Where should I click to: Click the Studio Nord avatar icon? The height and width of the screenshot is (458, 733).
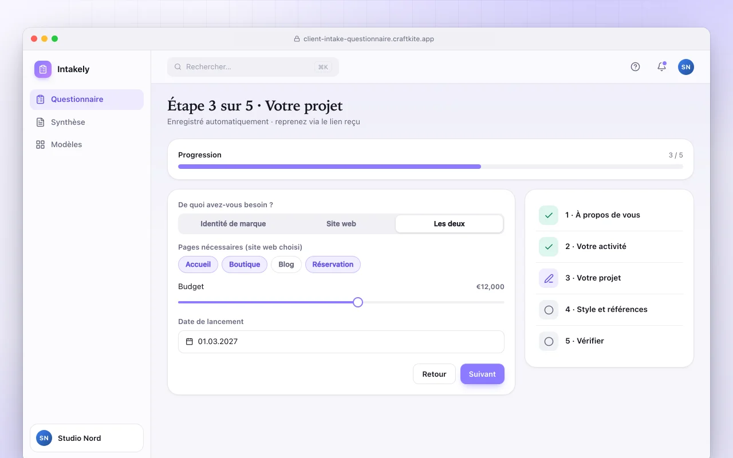tap(44, 438)
